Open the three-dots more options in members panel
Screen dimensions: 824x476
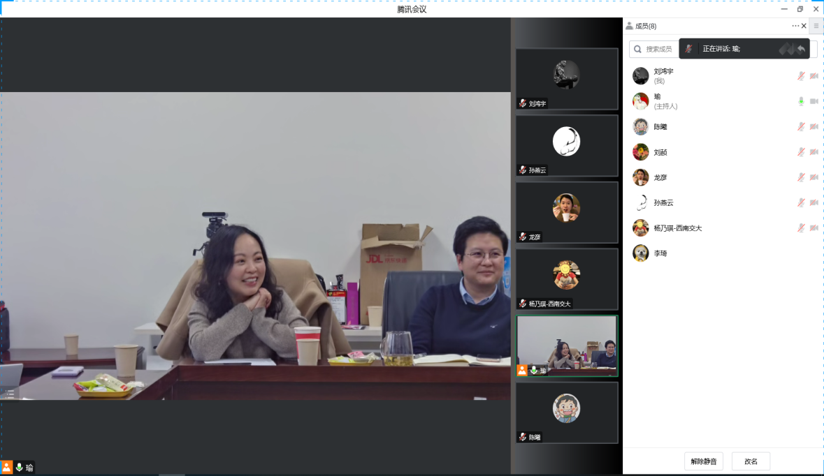point(795,26)
